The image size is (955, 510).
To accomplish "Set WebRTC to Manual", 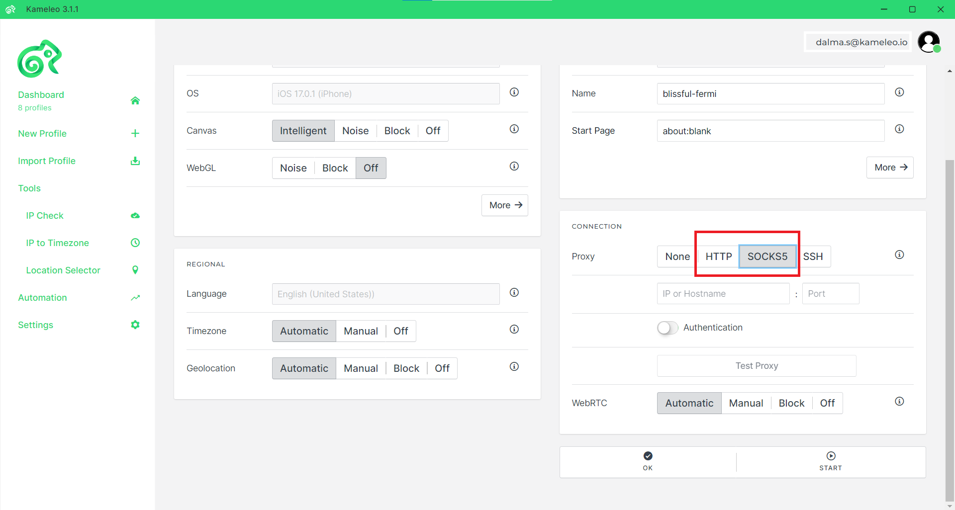I will 746,403.
